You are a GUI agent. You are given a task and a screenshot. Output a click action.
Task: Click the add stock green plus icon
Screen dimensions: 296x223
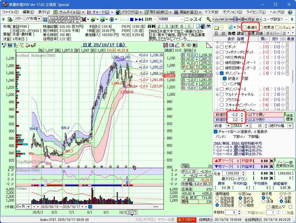tap(10, 19)
